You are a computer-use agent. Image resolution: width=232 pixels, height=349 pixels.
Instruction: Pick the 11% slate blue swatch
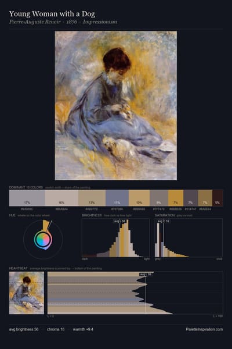(117, 198)
